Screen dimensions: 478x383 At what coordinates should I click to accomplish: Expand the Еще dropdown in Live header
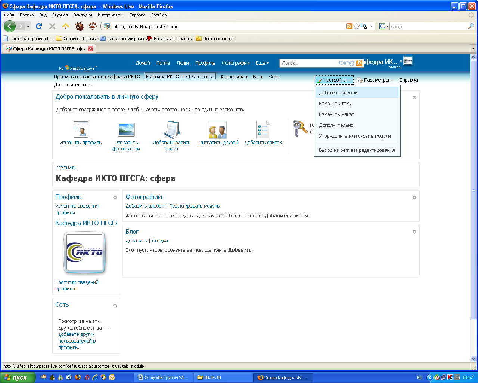point(262,63)
